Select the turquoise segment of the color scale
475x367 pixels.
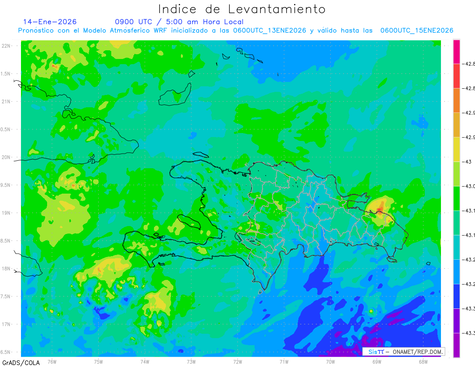pyautogui.click(x=456, y=247)
